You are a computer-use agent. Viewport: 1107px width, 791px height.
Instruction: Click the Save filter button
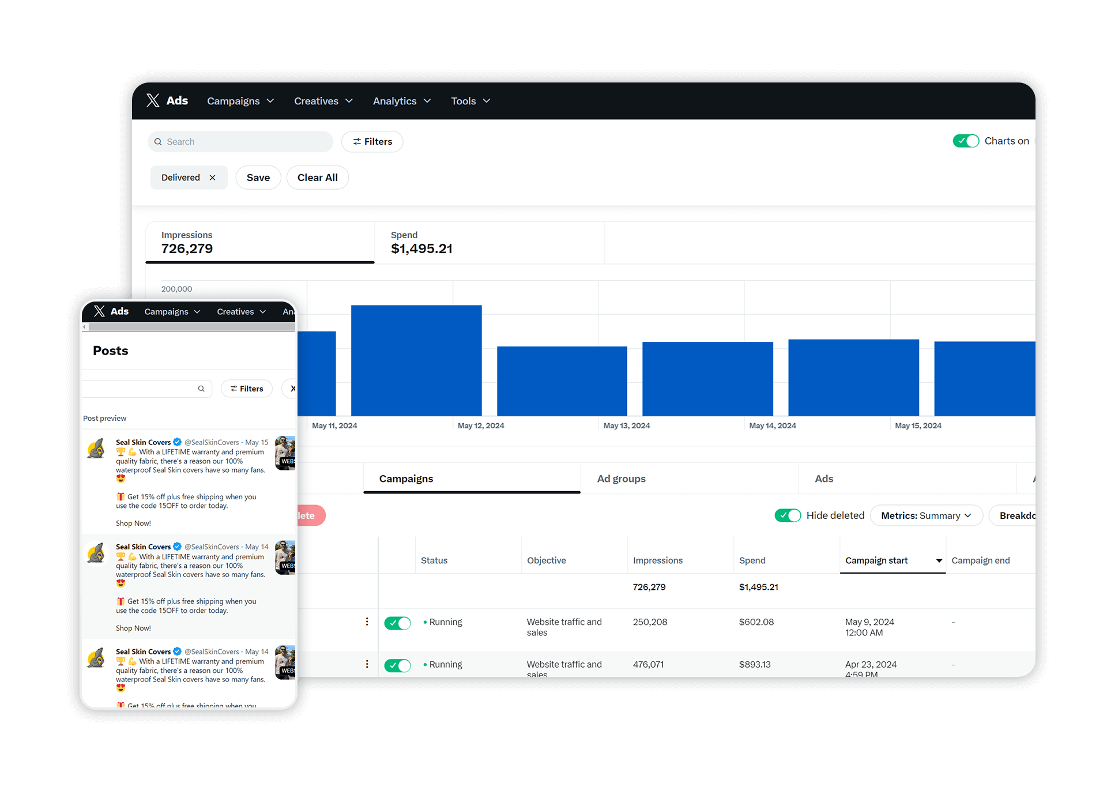click(258, 178)
